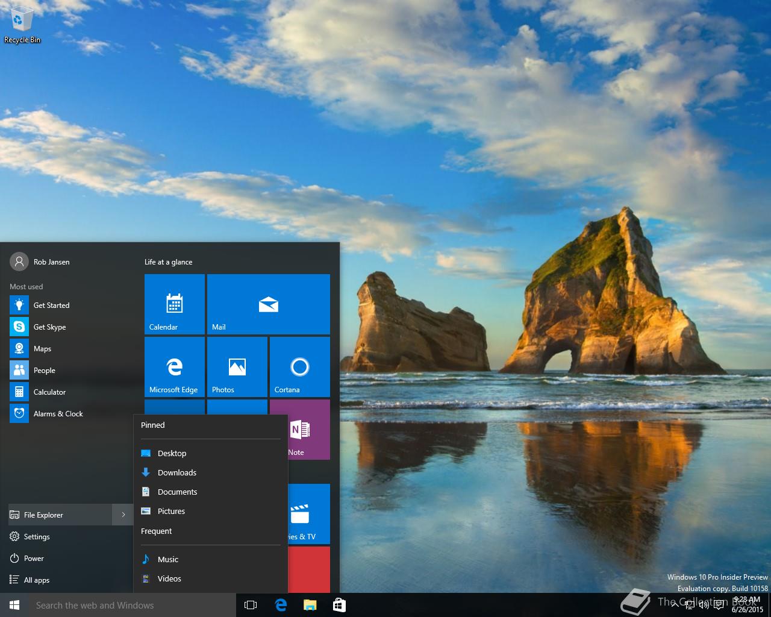Open Task View on the taskbar
The height and width of the screenshot is (617, 771).
pyautogui.click(x=251, y=605)
